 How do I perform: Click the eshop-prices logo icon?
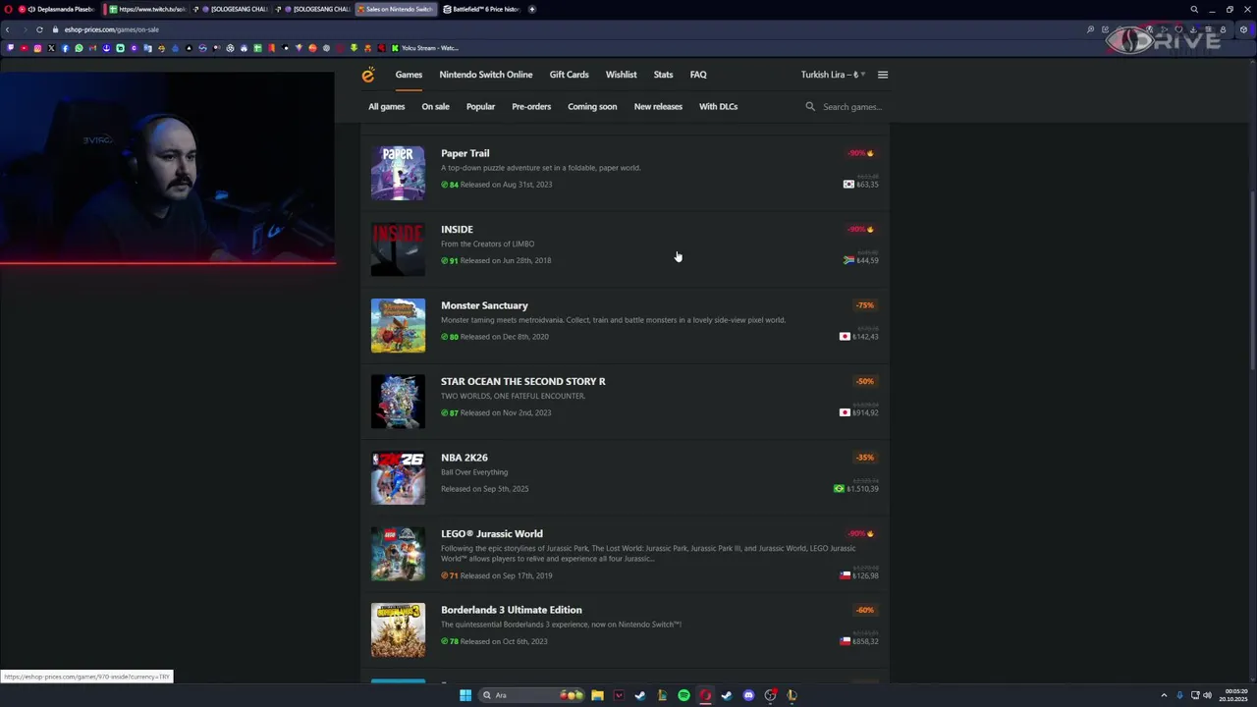tap(368, 75)
